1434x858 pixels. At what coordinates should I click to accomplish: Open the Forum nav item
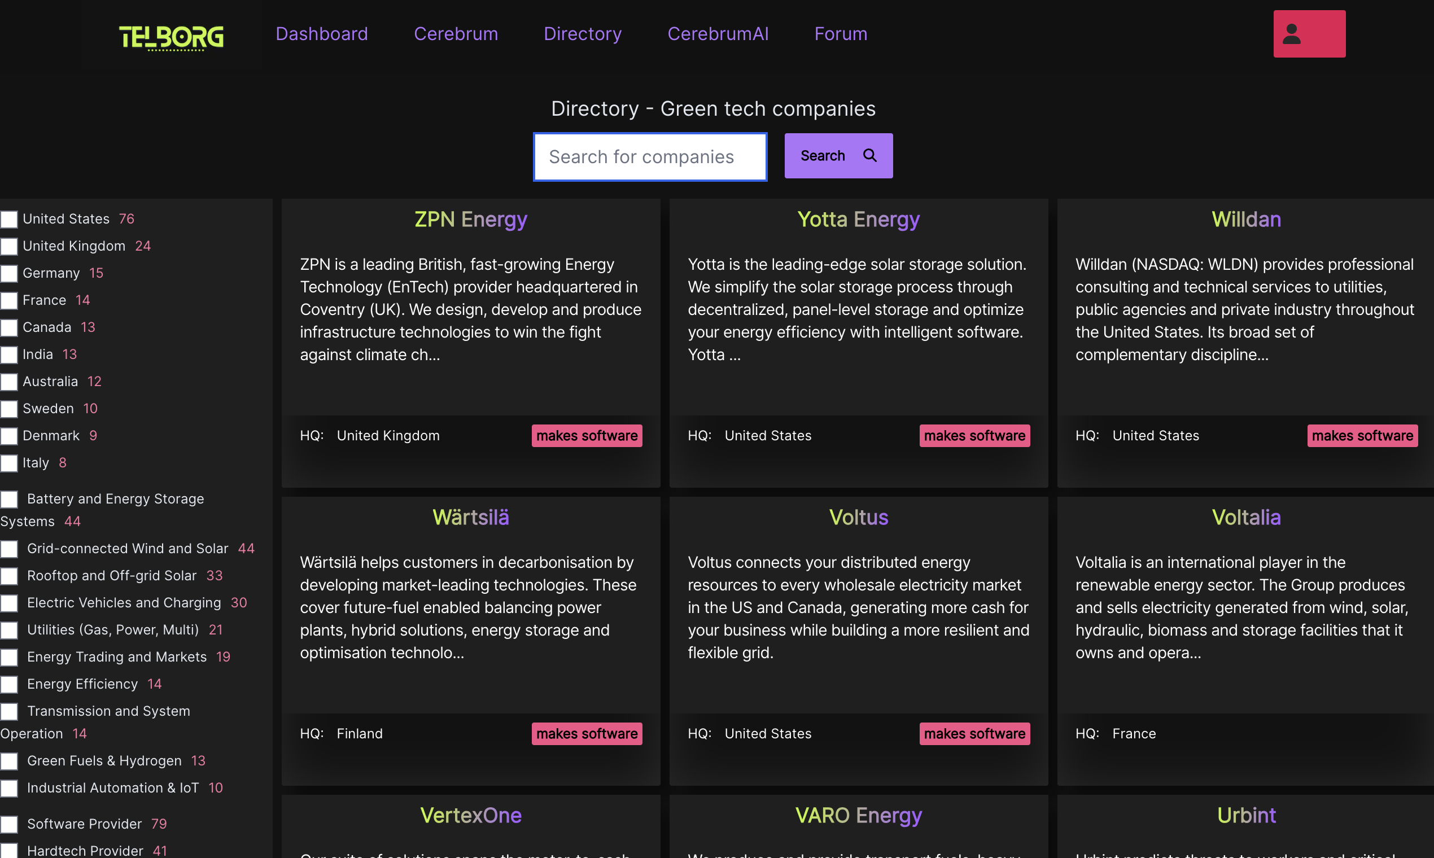(x=841, y=33)
